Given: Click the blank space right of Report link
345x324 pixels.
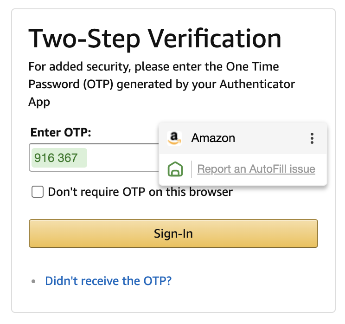Looking at the screenshot, I should pos(321,169).
